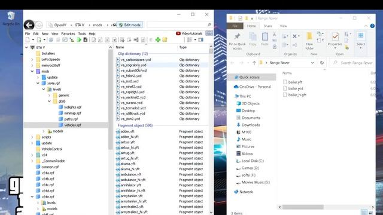Image resolution: width=383 pixels, height=215 pixels.
Task: Select va_cogcabrio.ycd in the OpenIV list
Action: (133, 65)
